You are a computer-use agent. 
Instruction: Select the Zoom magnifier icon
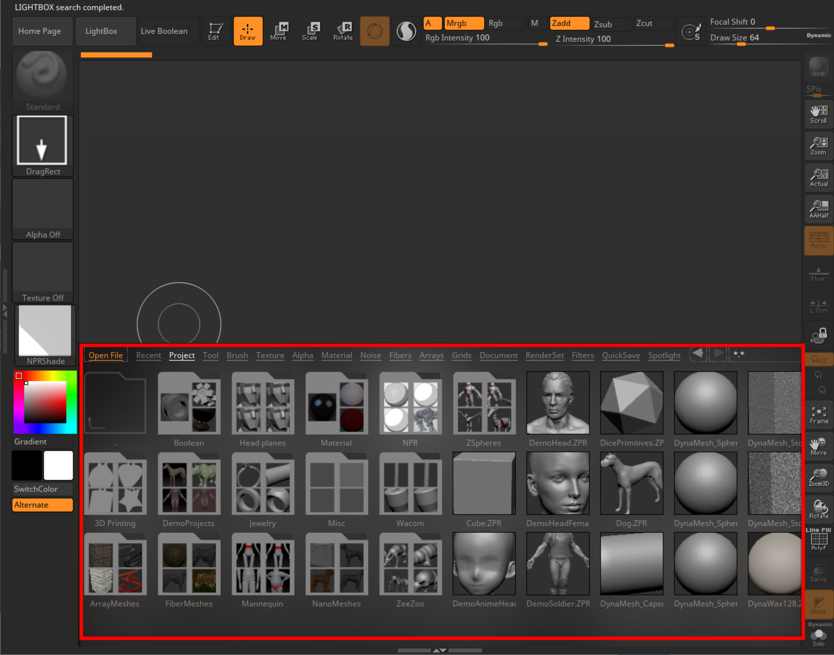click(x=819, y=146)
